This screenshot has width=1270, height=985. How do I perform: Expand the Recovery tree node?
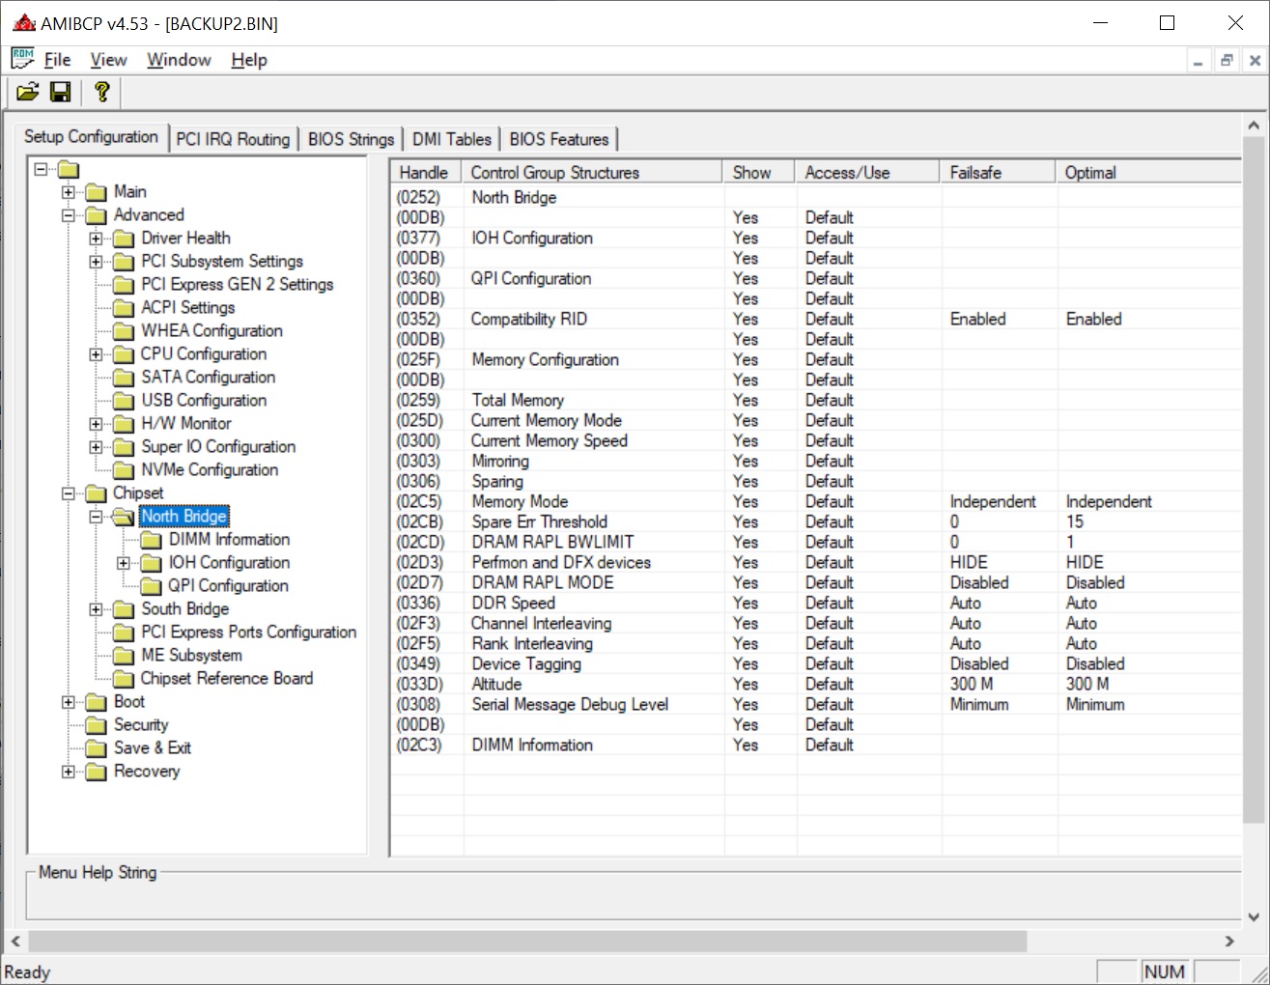tap(69, 772)
